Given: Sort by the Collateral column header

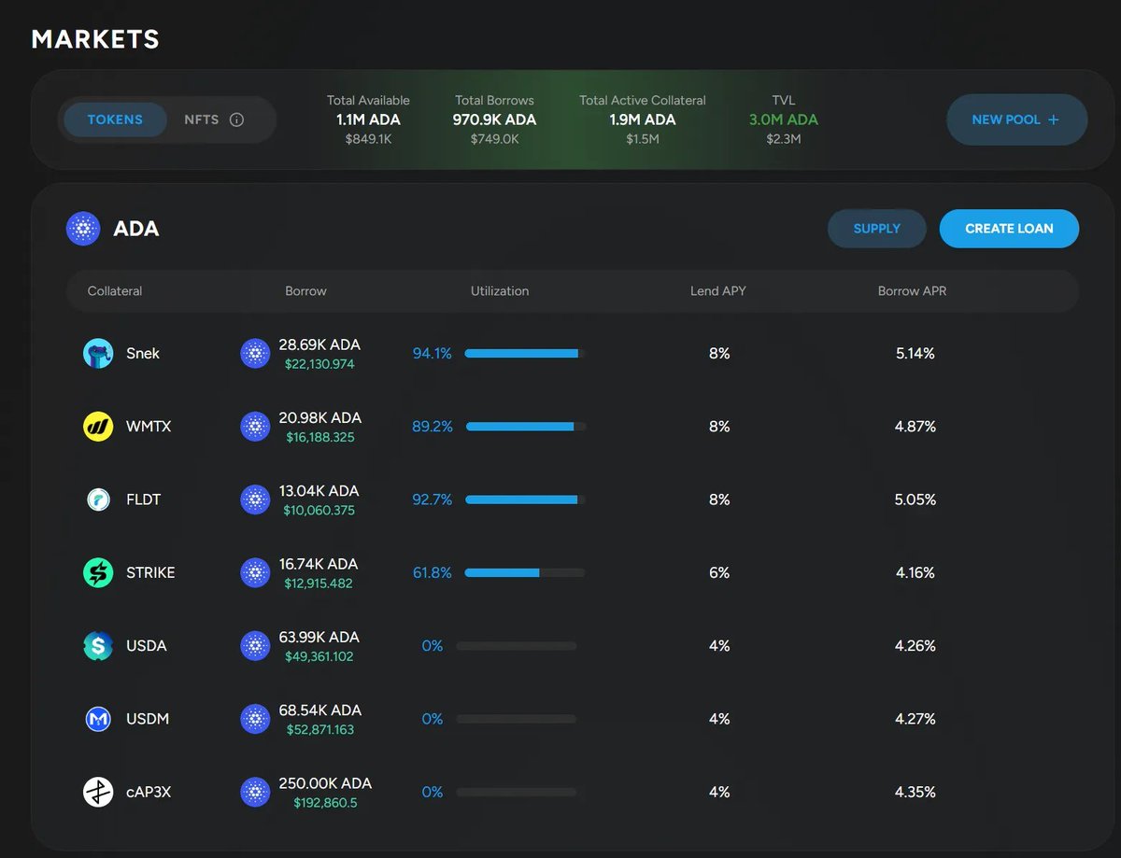Looking at the screenshot, I should coord(115,291).
